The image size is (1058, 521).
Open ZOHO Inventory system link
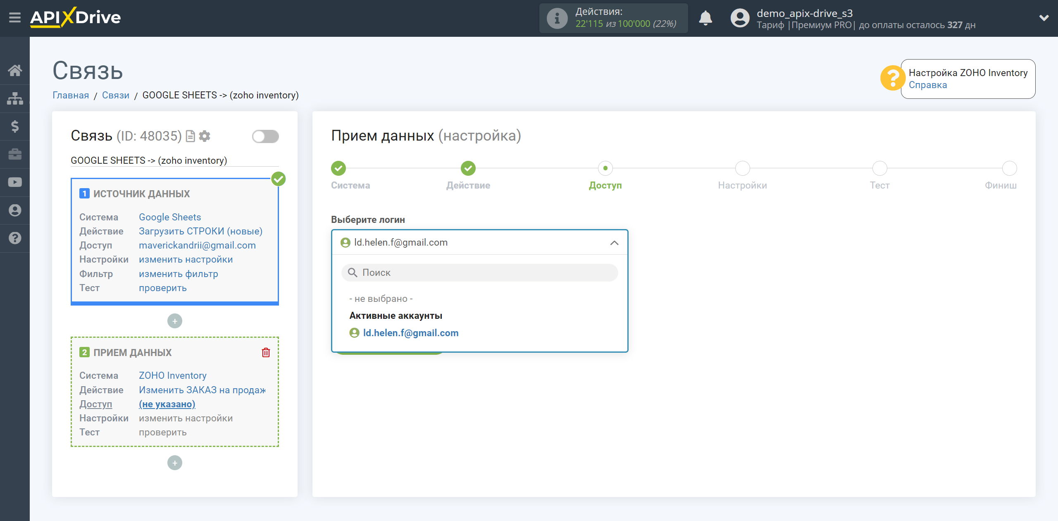tap(172, 375)
